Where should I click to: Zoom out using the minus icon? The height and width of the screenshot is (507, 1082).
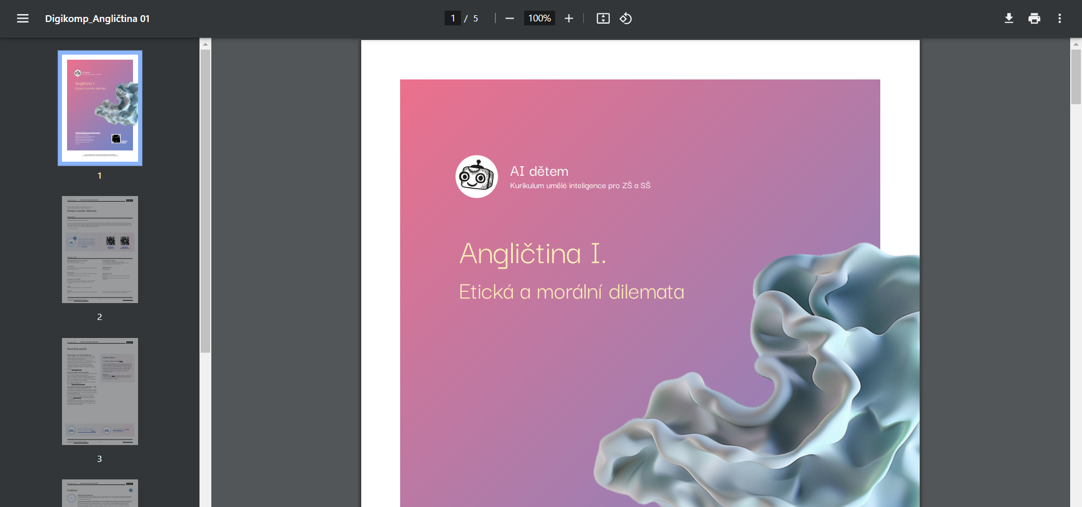(509, 18)
